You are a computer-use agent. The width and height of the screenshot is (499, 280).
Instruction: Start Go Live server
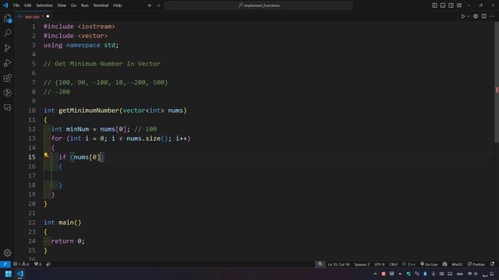(x=429, y=264)
